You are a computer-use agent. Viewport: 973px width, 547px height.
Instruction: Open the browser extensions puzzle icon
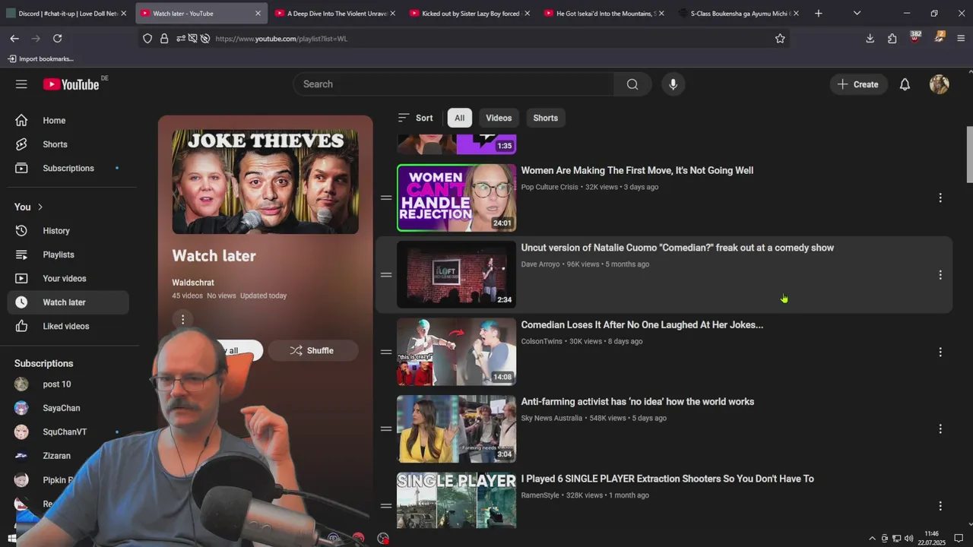(x=892, y=39)
